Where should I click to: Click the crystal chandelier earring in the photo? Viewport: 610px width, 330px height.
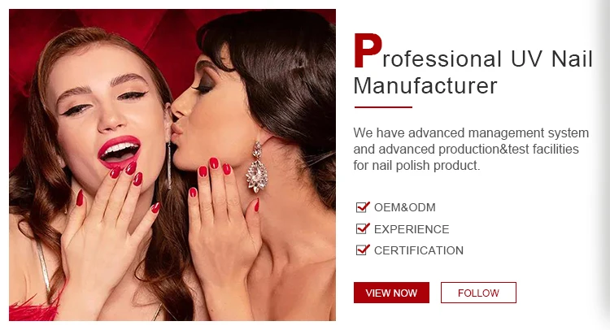coord(257,167)
